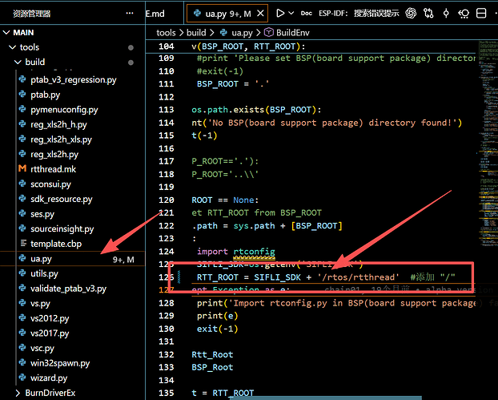This screenshot has height=400, width=498.
Task: Open vs2012.py file
Action: pyautogui.click(x=50, y=318)
